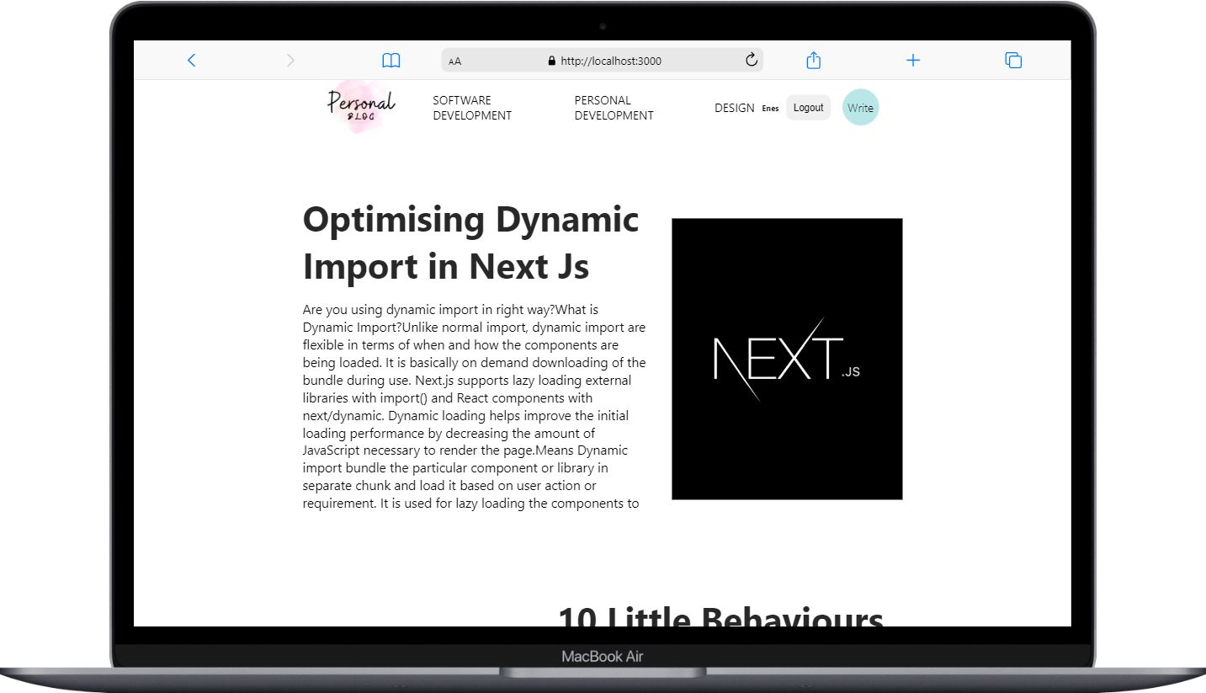Click the Enes username label

pyautogui.click(x=770, y=109)
